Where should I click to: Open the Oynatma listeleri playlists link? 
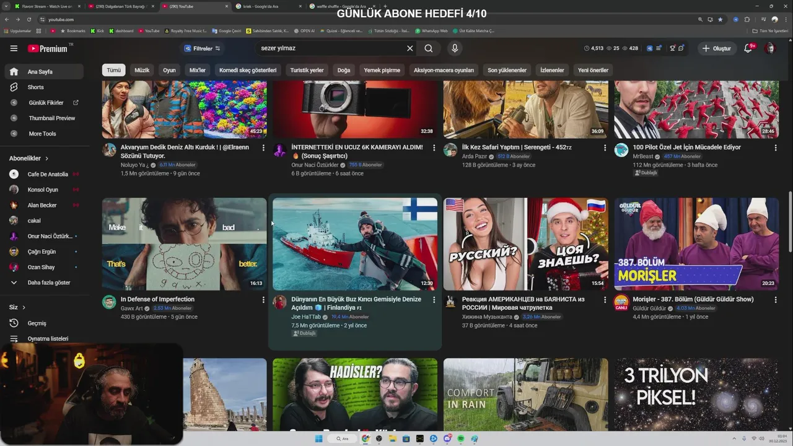click(48, 339)
